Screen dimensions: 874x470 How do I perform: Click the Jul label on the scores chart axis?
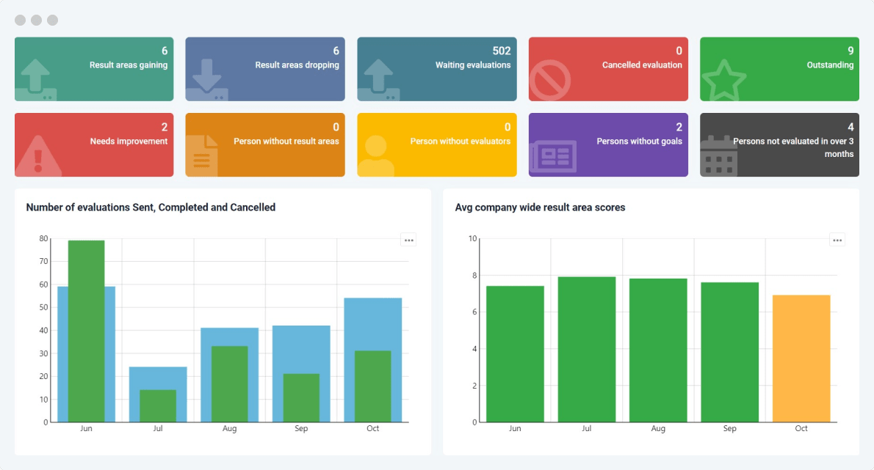[x=586, y=428]
